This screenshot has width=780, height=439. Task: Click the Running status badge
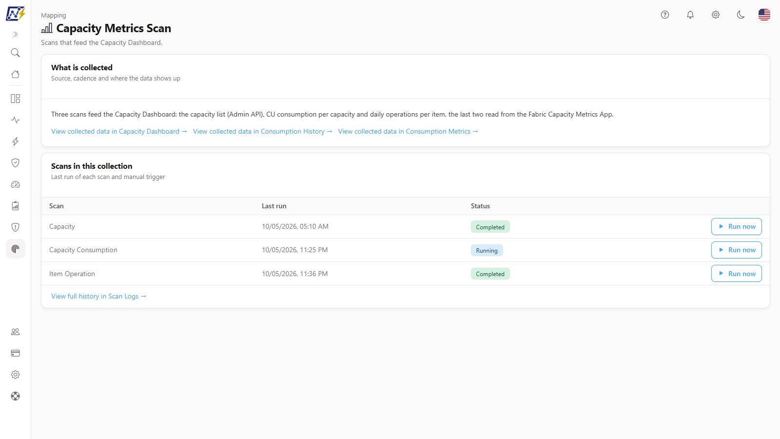point(487,250)
